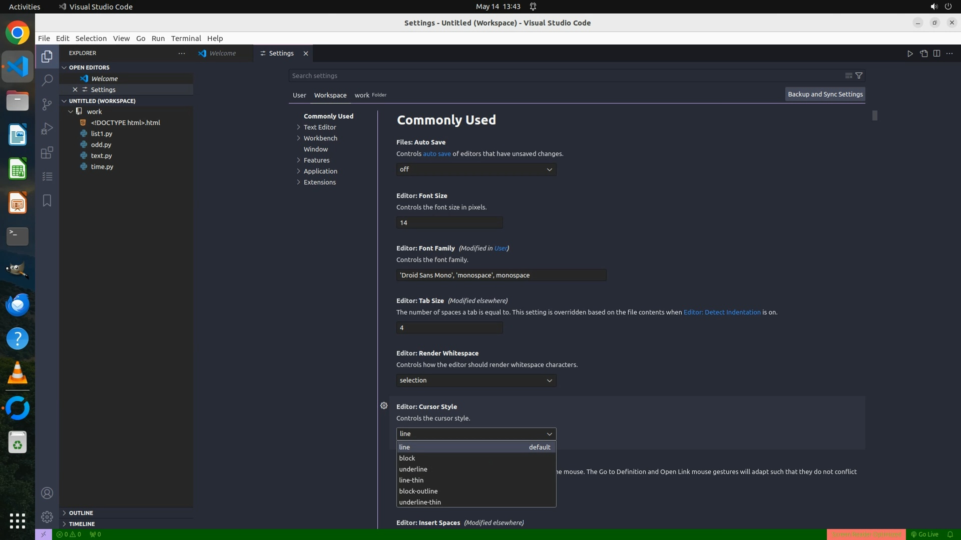Collapse the work folder in explorer
This screenshot has height=540, width=961.
71,111
